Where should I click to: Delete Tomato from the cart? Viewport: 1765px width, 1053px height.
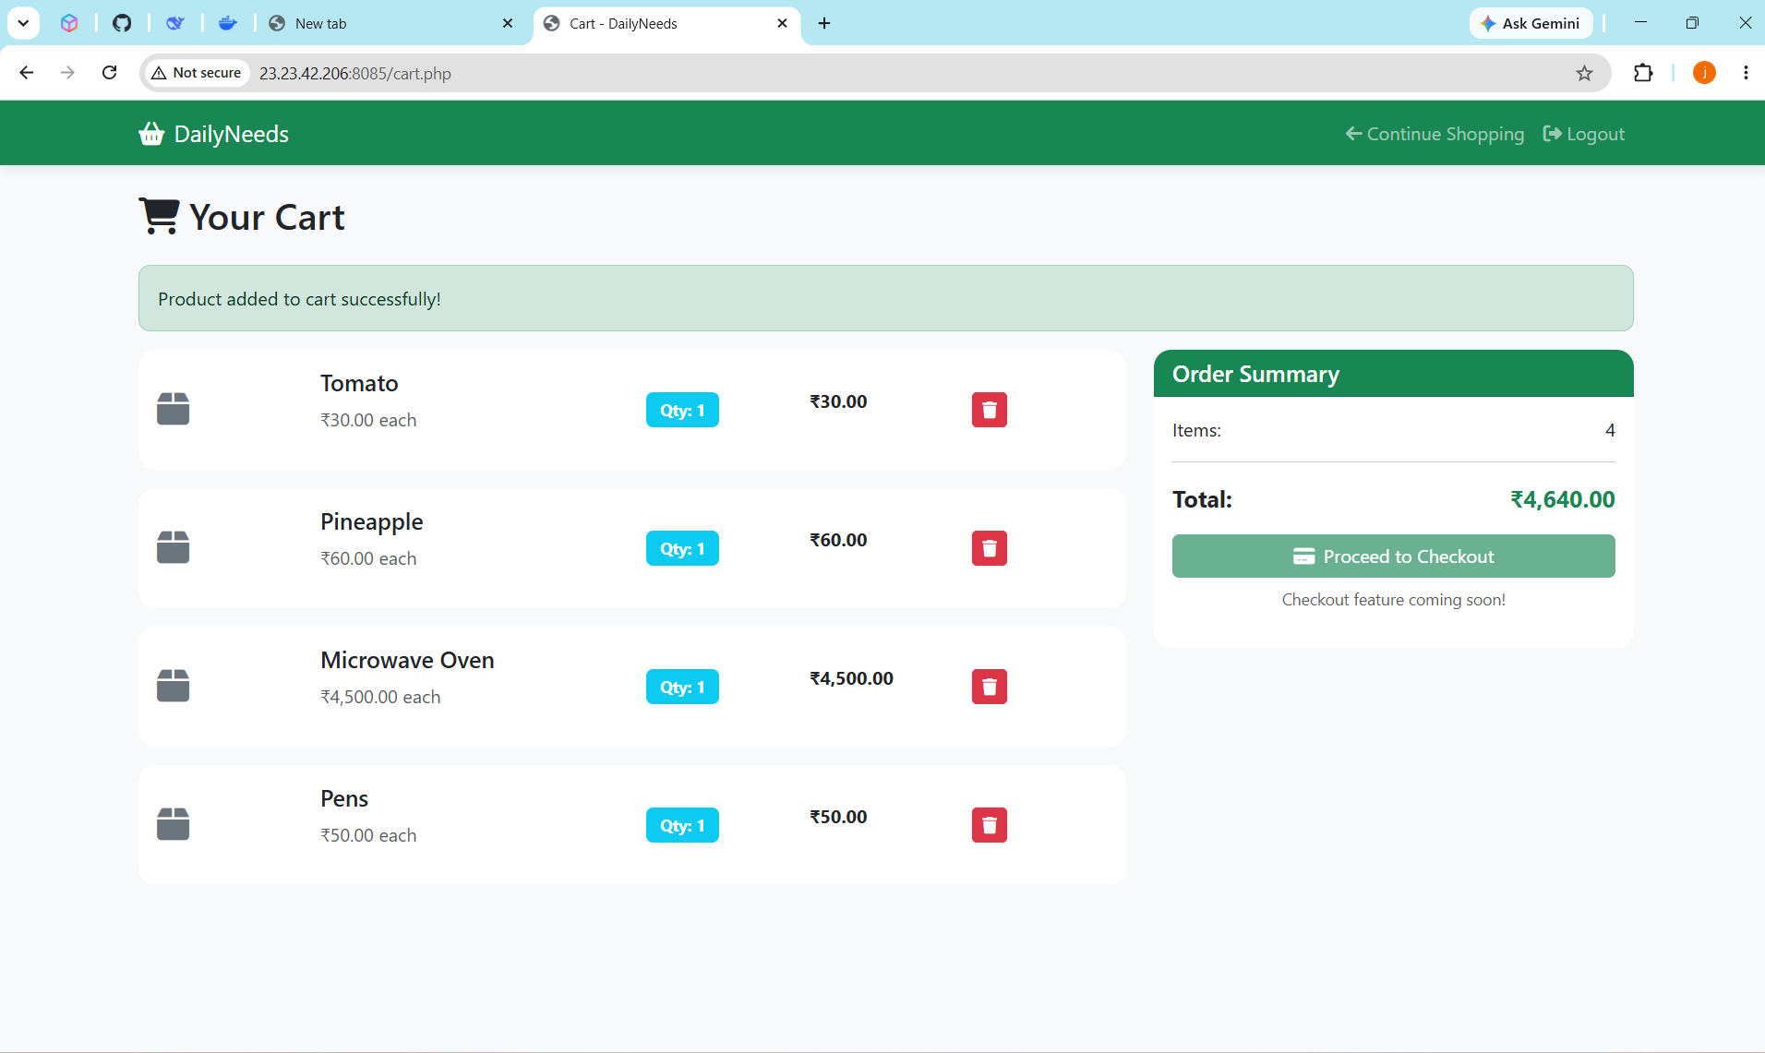coord(989,410)
